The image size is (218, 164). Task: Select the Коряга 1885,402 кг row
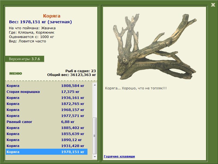pyautogui.click(x=47, y=128)
